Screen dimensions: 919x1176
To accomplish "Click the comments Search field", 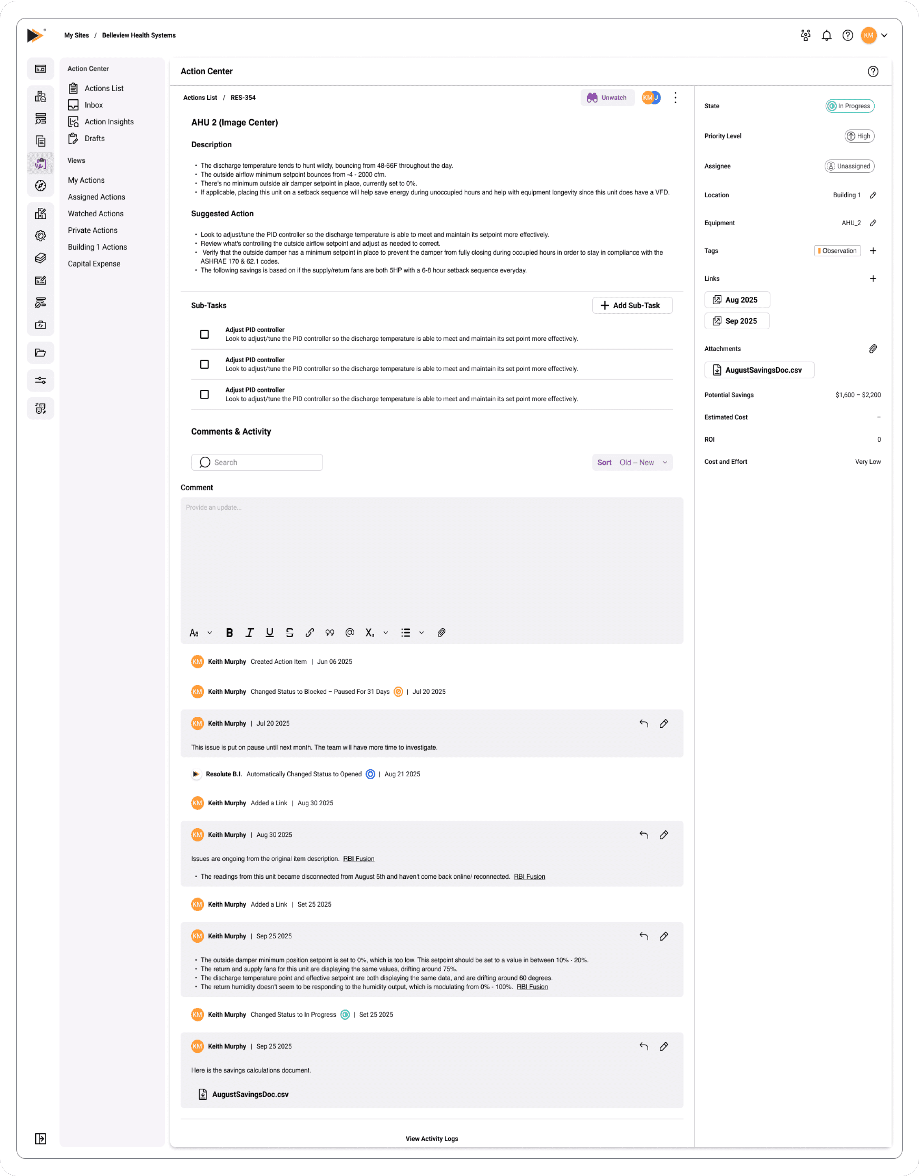I will pos(257,463).
